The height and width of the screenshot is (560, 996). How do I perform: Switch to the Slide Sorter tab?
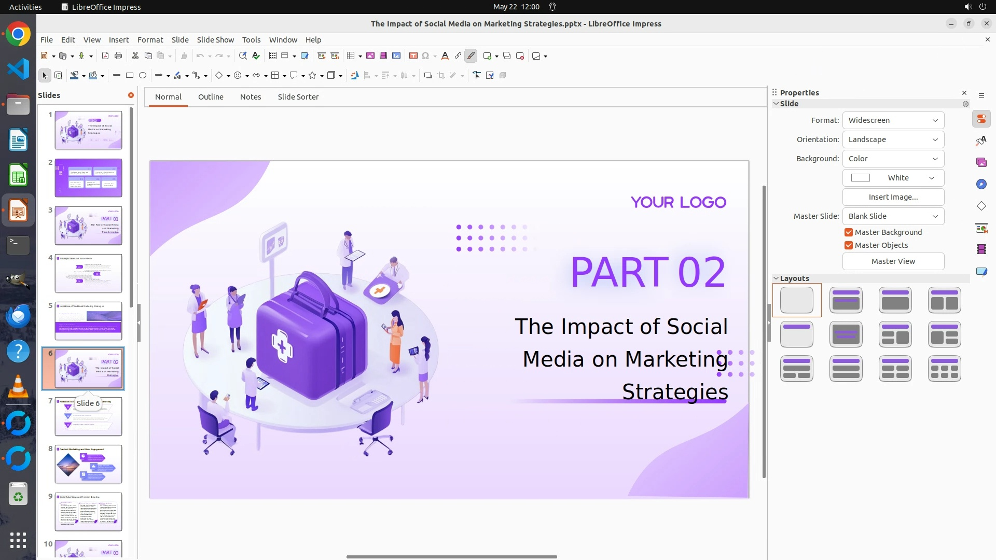(x=298, y=97)
